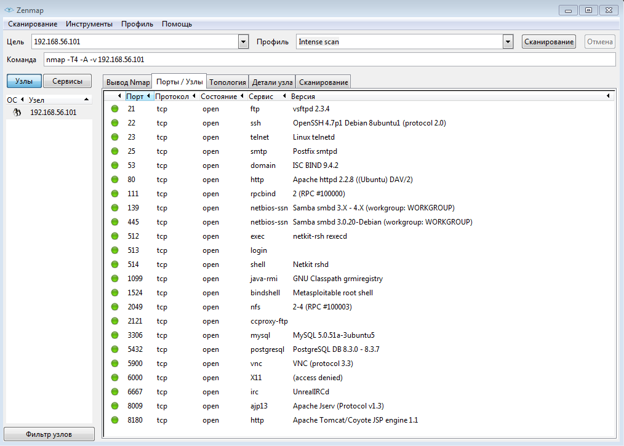The image size is (624, 446).
Task: Sort by Состояние column header
Action: (222, 97)
